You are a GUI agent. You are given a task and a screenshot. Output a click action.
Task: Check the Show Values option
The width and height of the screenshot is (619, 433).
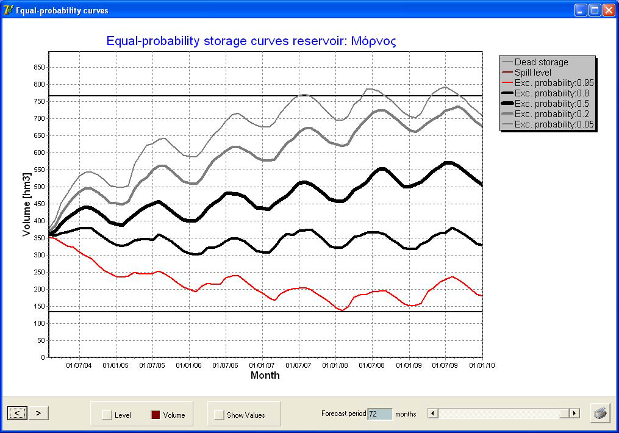coord(219,415)
